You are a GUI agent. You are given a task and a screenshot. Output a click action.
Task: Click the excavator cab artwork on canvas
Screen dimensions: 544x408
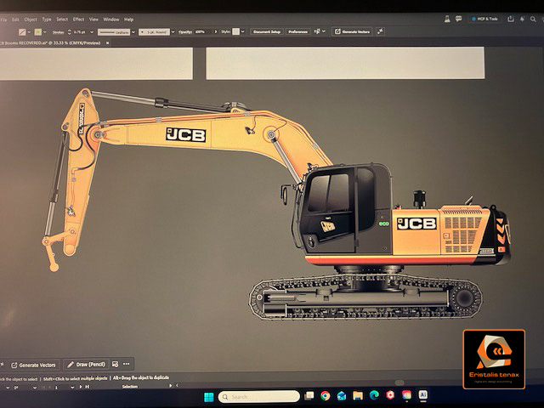345,208
